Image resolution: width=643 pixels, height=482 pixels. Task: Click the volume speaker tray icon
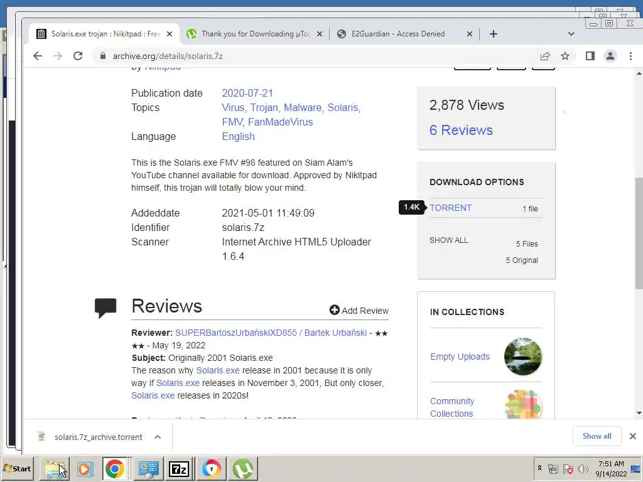click(x=583, y=468)
